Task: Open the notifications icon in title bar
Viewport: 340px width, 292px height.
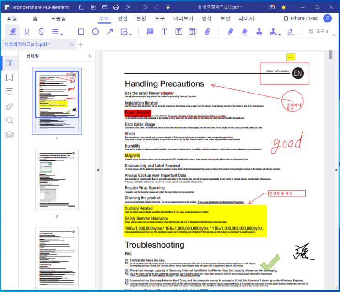Action: coord(272,7)
